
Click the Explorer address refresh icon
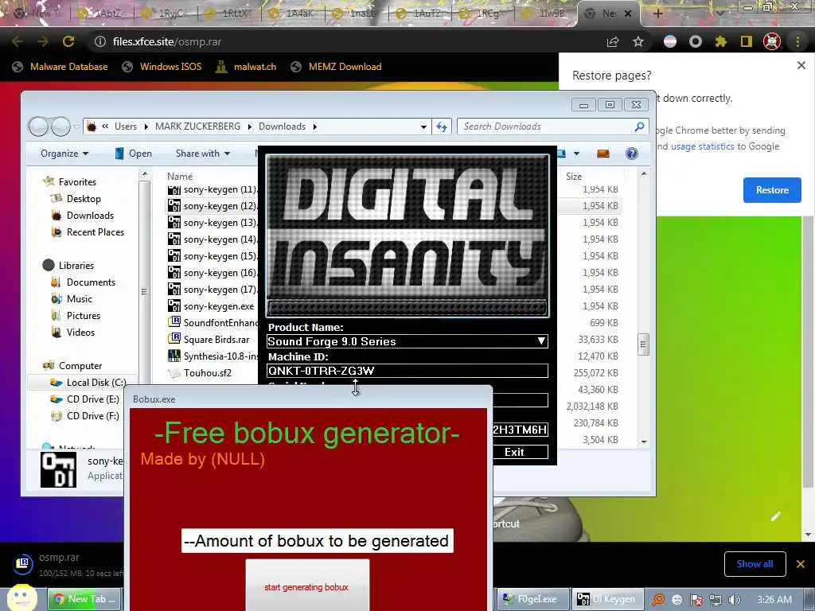(x=442, y=126)
